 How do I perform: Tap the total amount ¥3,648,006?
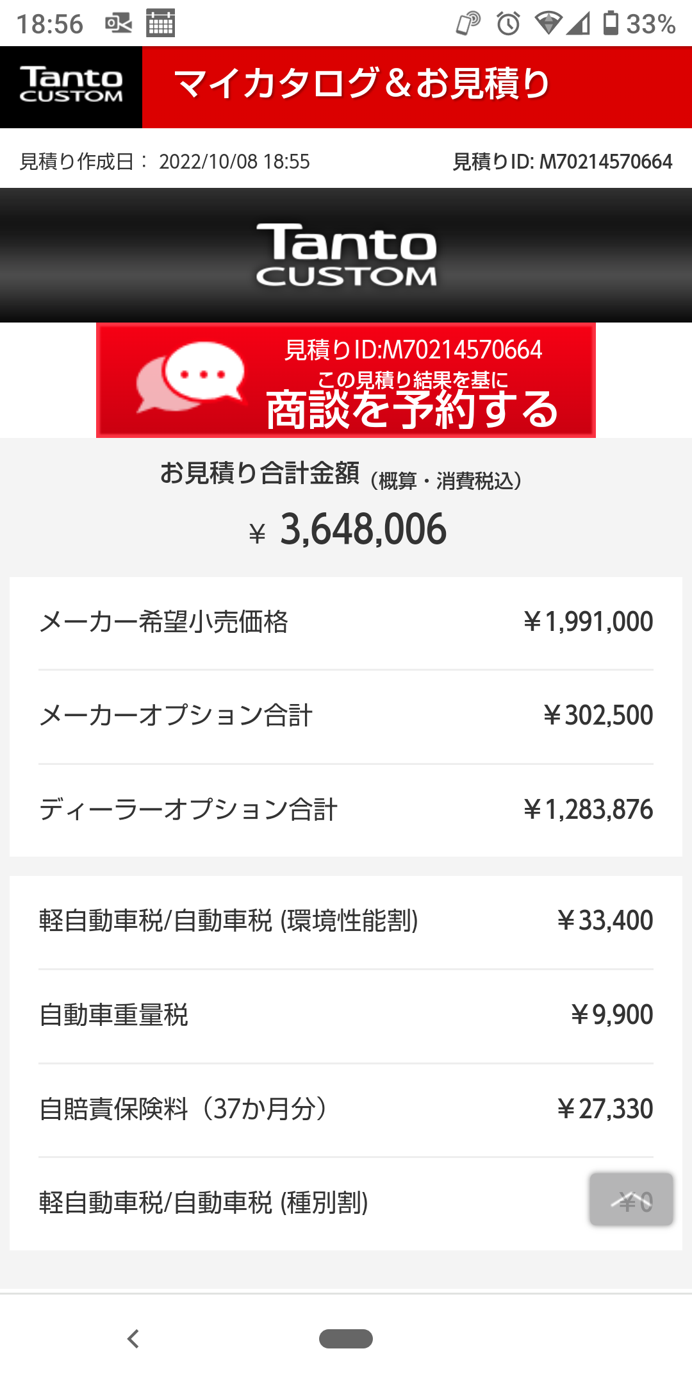[348, 530]
